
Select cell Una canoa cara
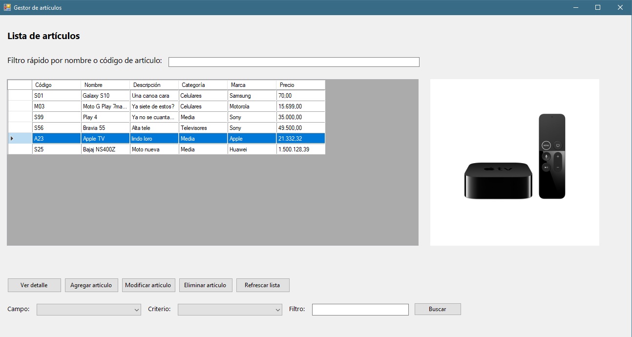point(154,96)
